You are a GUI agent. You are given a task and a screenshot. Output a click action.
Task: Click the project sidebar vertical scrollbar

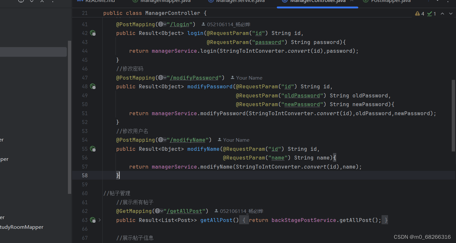[x=69, y=117]
